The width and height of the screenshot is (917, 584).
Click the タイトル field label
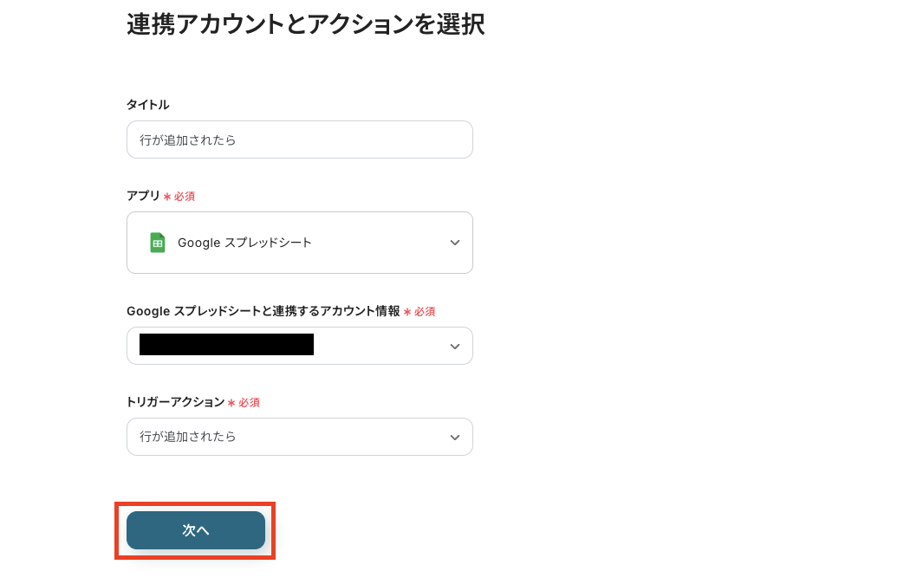click(147, 105)
